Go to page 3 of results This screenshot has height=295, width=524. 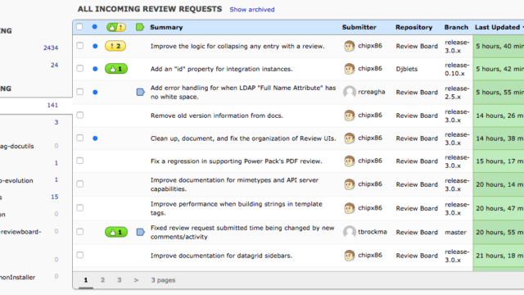(120, 280)
